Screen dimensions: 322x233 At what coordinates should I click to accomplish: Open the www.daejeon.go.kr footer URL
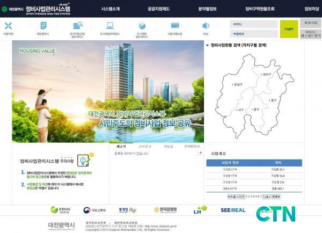160,226
